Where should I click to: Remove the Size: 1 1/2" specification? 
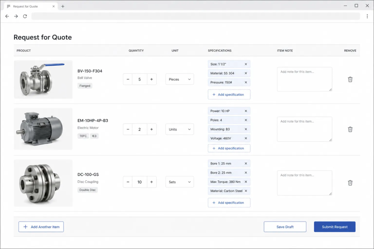click(246, 64)
